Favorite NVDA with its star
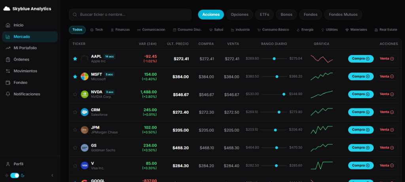Image resolution: width=405 pixels, height=182 pixels. [x=75, y=94]
